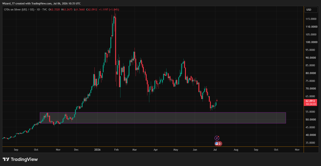
Task: Click the 50.0000 price axis label
Action: point(311,119)
